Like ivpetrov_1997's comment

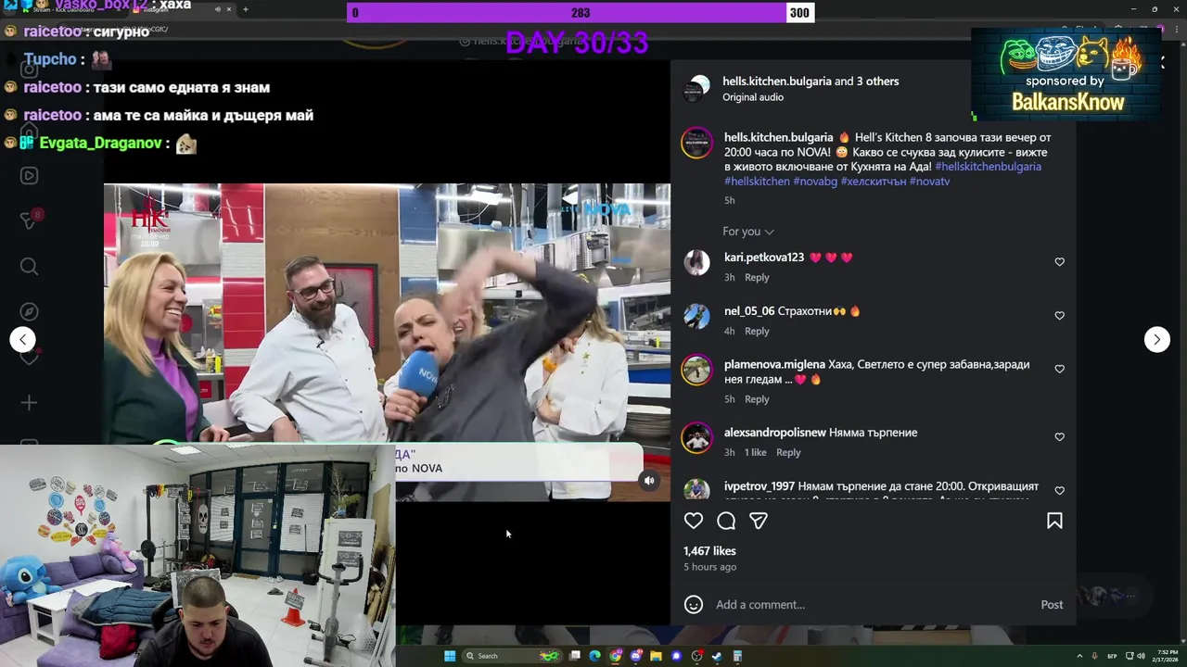pyautogui.click(x=1059, y=490)
